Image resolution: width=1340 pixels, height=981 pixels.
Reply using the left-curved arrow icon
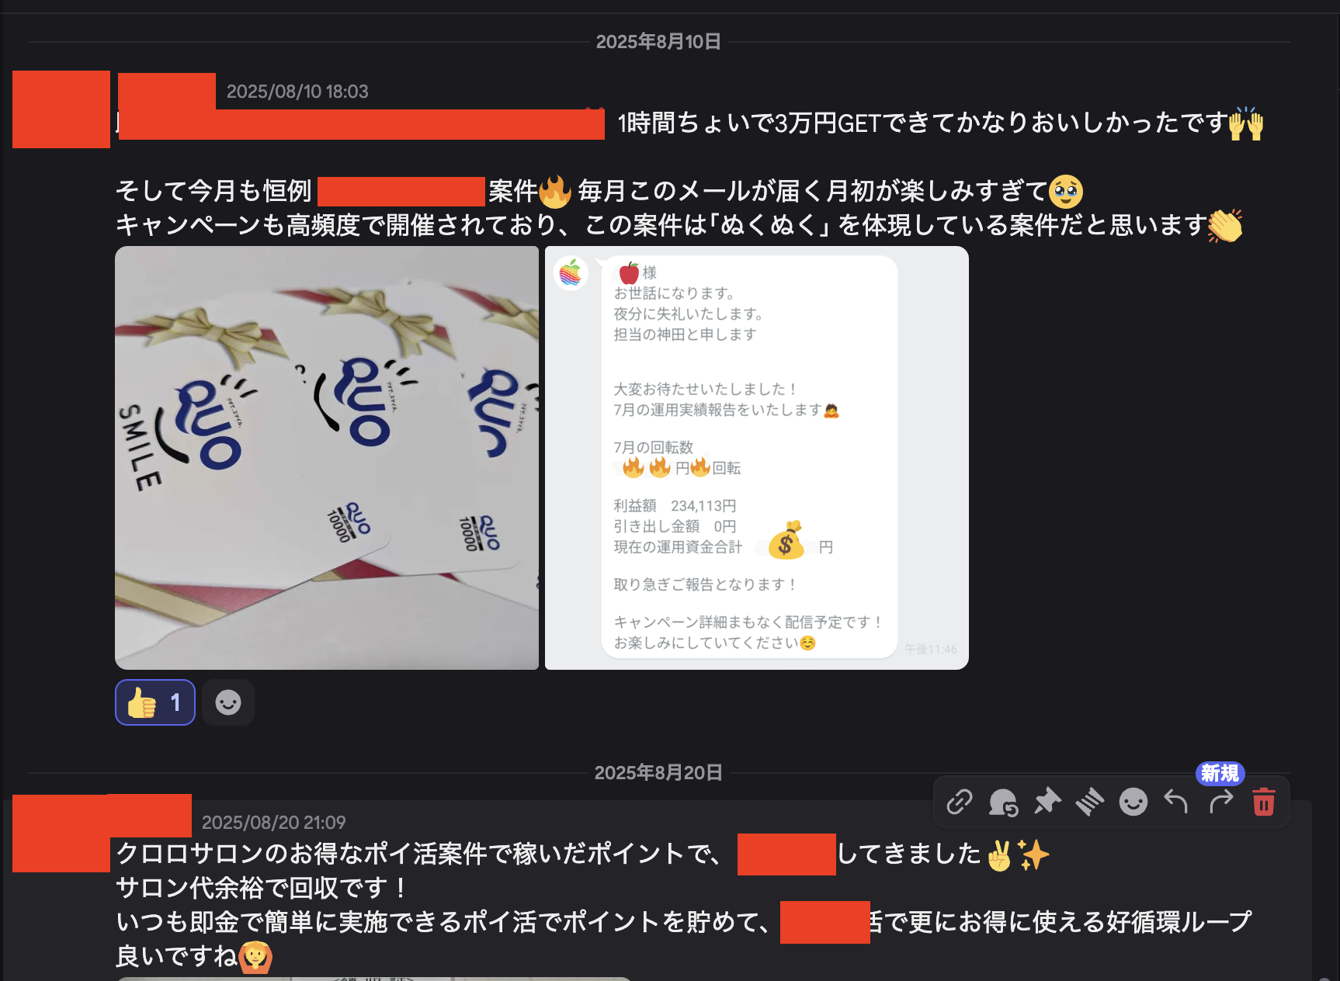coord(1176,802)
